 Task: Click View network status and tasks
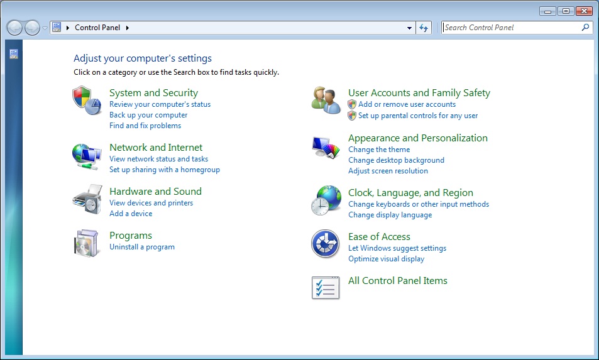pos(158,159)
